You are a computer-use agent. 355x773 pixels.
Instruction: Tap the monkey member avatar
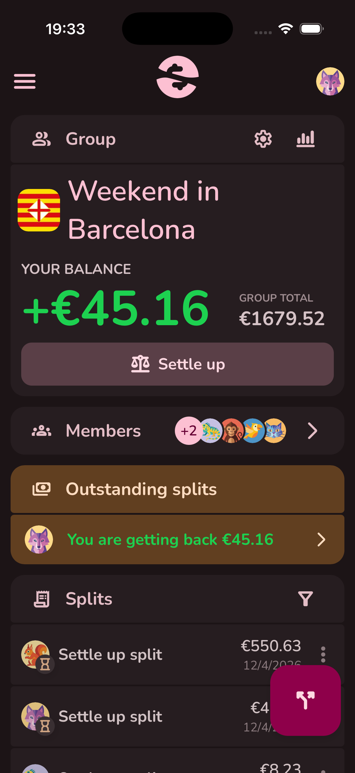(232, 431)
